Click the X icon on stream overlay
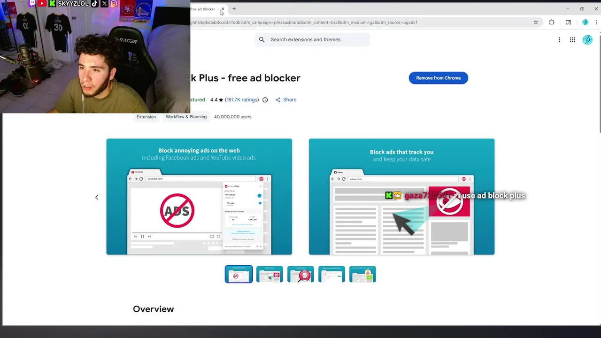601x338 pixels. tap(104, 3)
